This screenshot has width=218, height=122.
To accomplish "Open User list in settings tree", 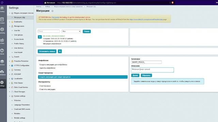I will pyautogui.click(x=17, y=30).
